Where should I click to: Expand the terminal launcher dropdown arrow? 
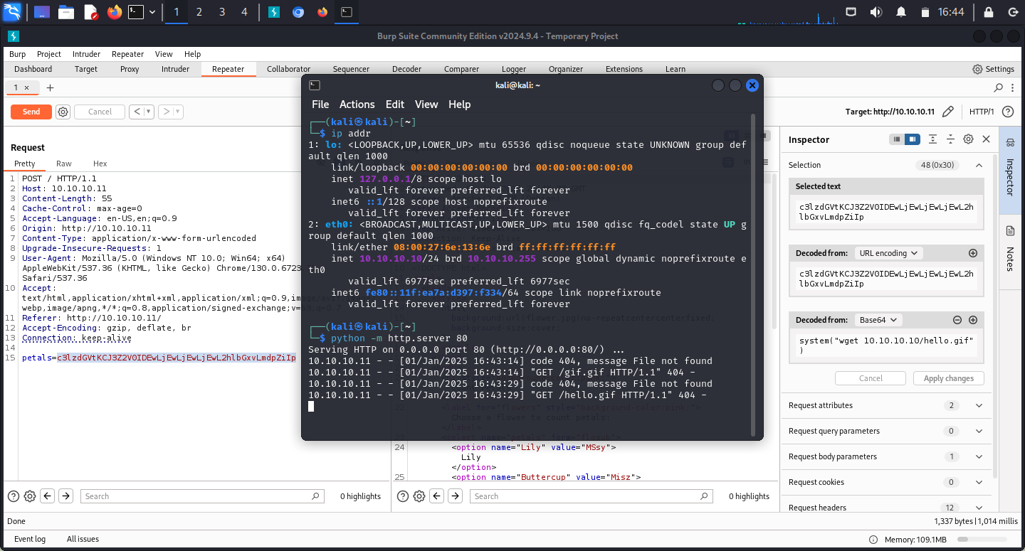click(x=152, y=12)
